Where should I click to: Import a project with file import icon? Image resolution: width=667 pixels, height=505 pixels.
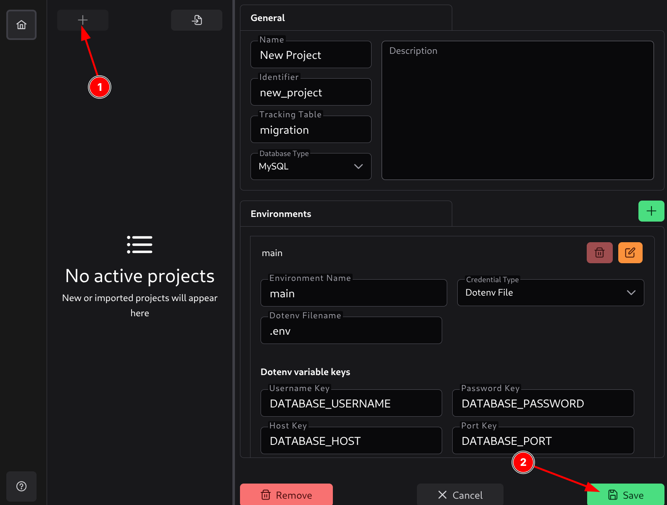tap(197, 20)
